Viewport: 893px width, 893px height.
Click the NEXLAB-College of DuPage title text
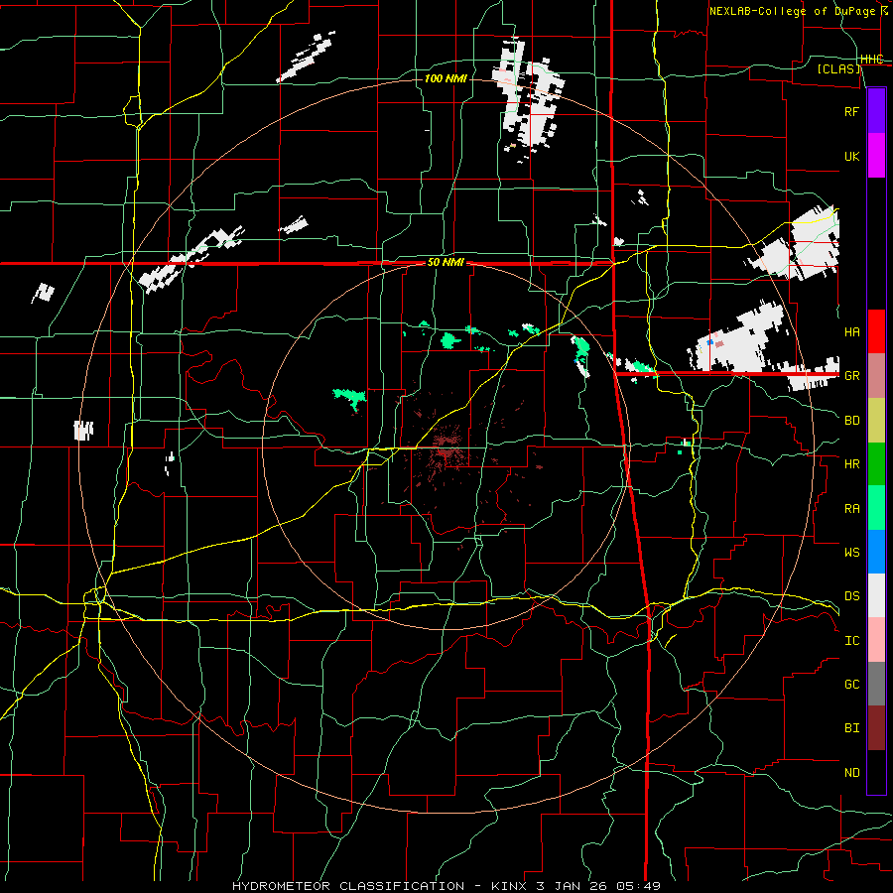coord(794,11)
